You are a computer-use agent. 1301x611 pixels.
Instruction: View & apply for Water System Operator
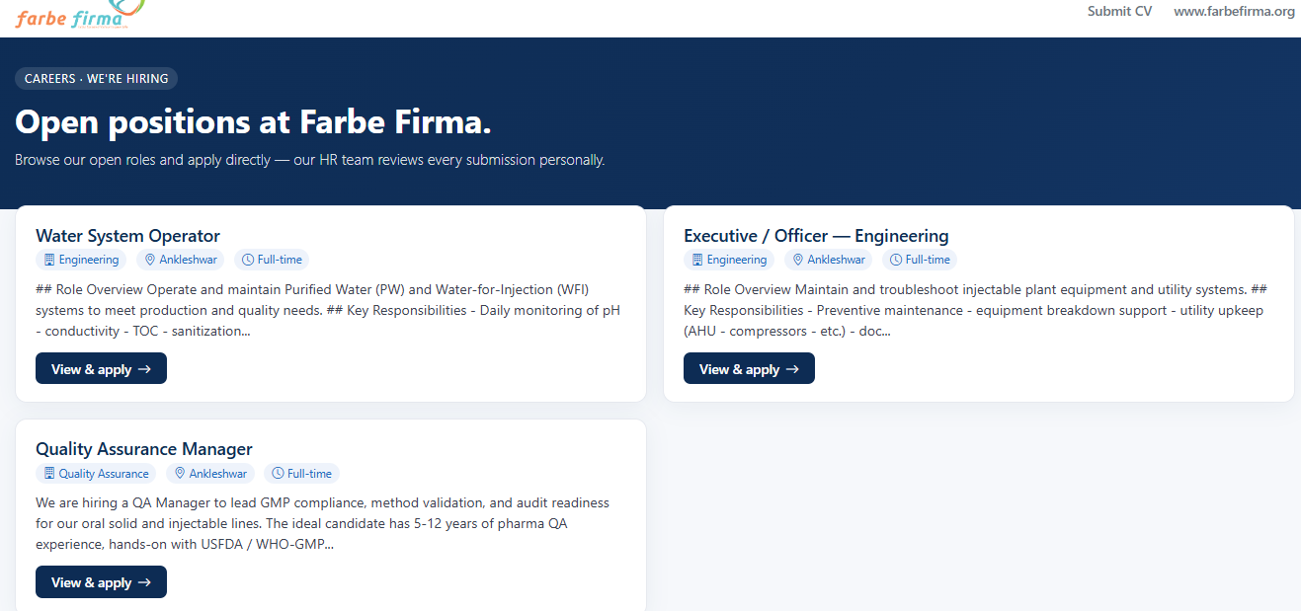pyautogui.click(x=101, y=368)
